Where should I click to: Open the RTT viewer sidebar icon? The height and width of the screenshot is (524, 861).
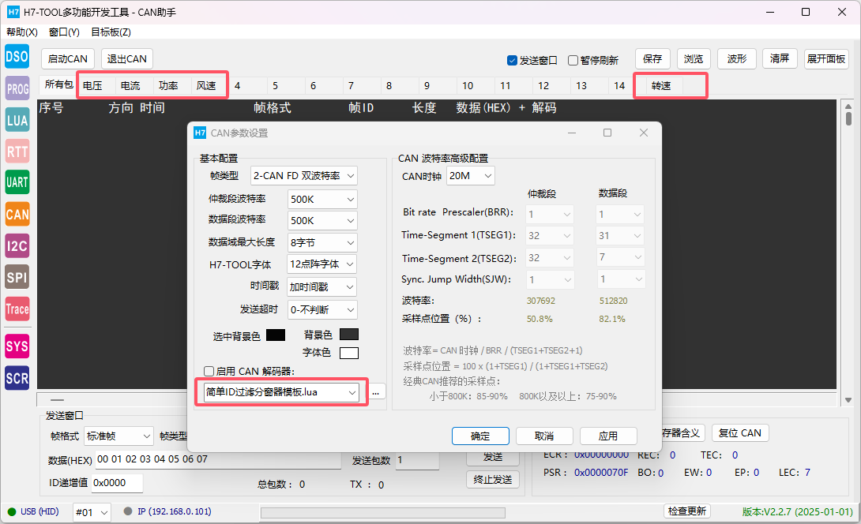(x=17, y=152)
